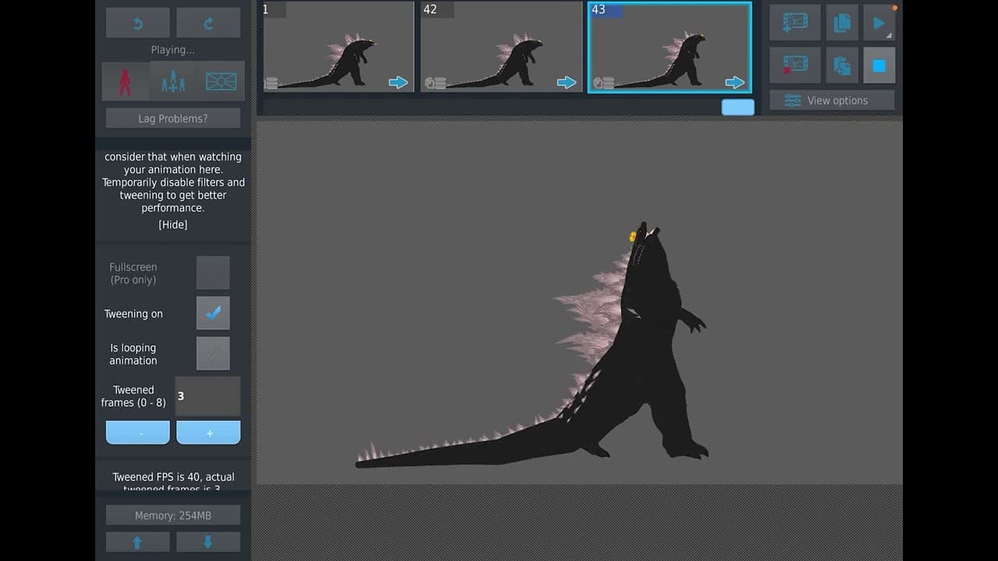Click the "Tweened FPS is 40, actual" text
The width and height of the screenshot is (998, 561).
click(x=173, y=477)
